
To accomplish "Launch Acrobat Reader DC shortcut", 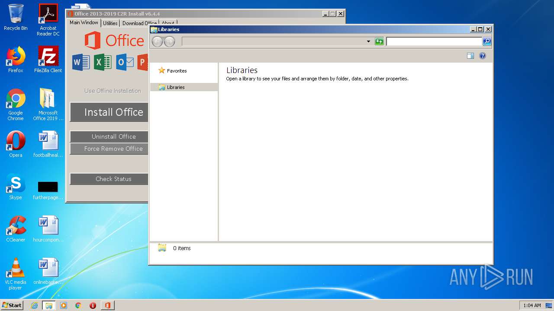I will [x=48, y=20].
